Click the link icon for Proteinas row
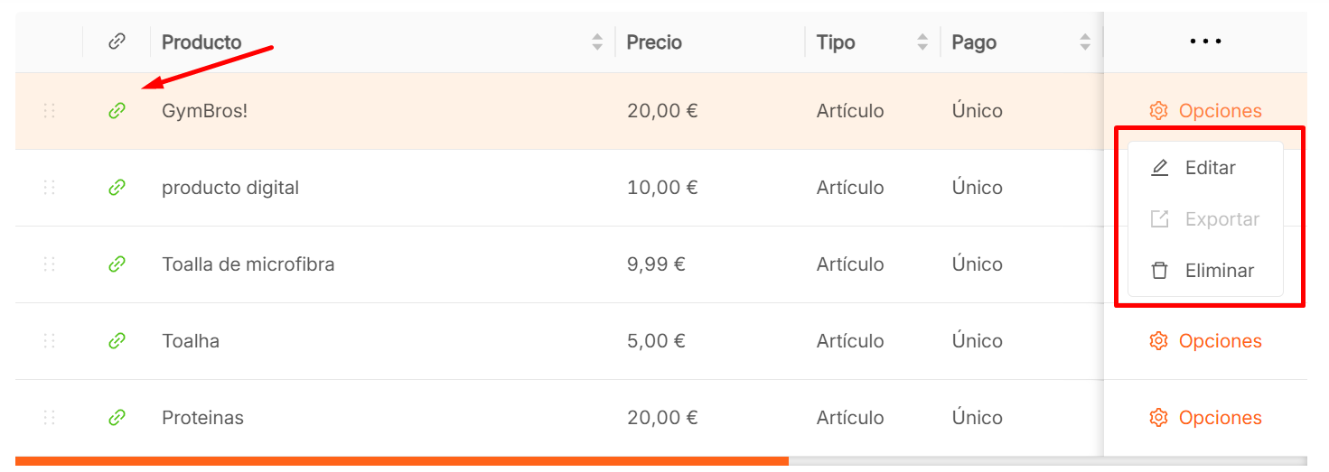The height and width of the screenshot is (472, 1329). [117, 418]
